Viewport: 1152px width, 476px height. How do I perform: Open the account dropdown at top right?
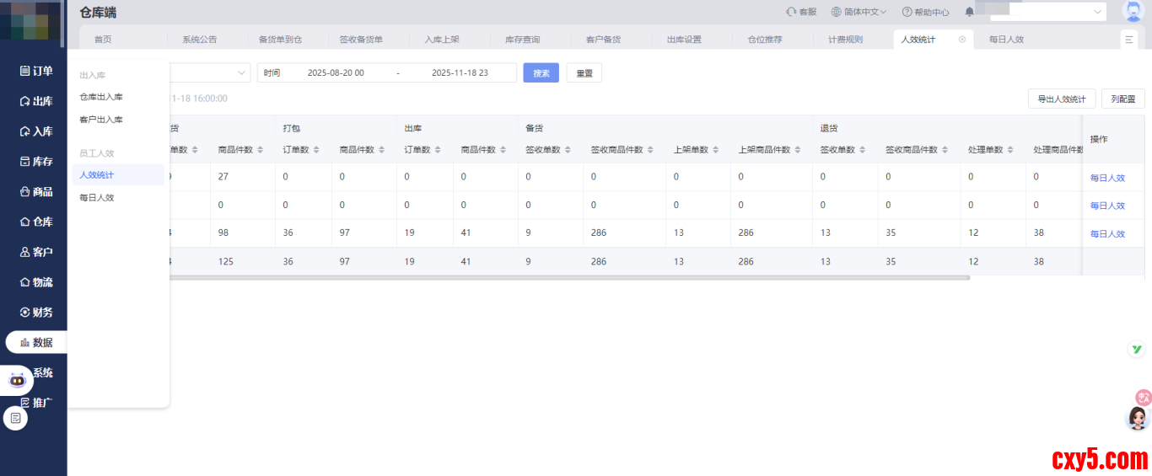point(1098,12)
